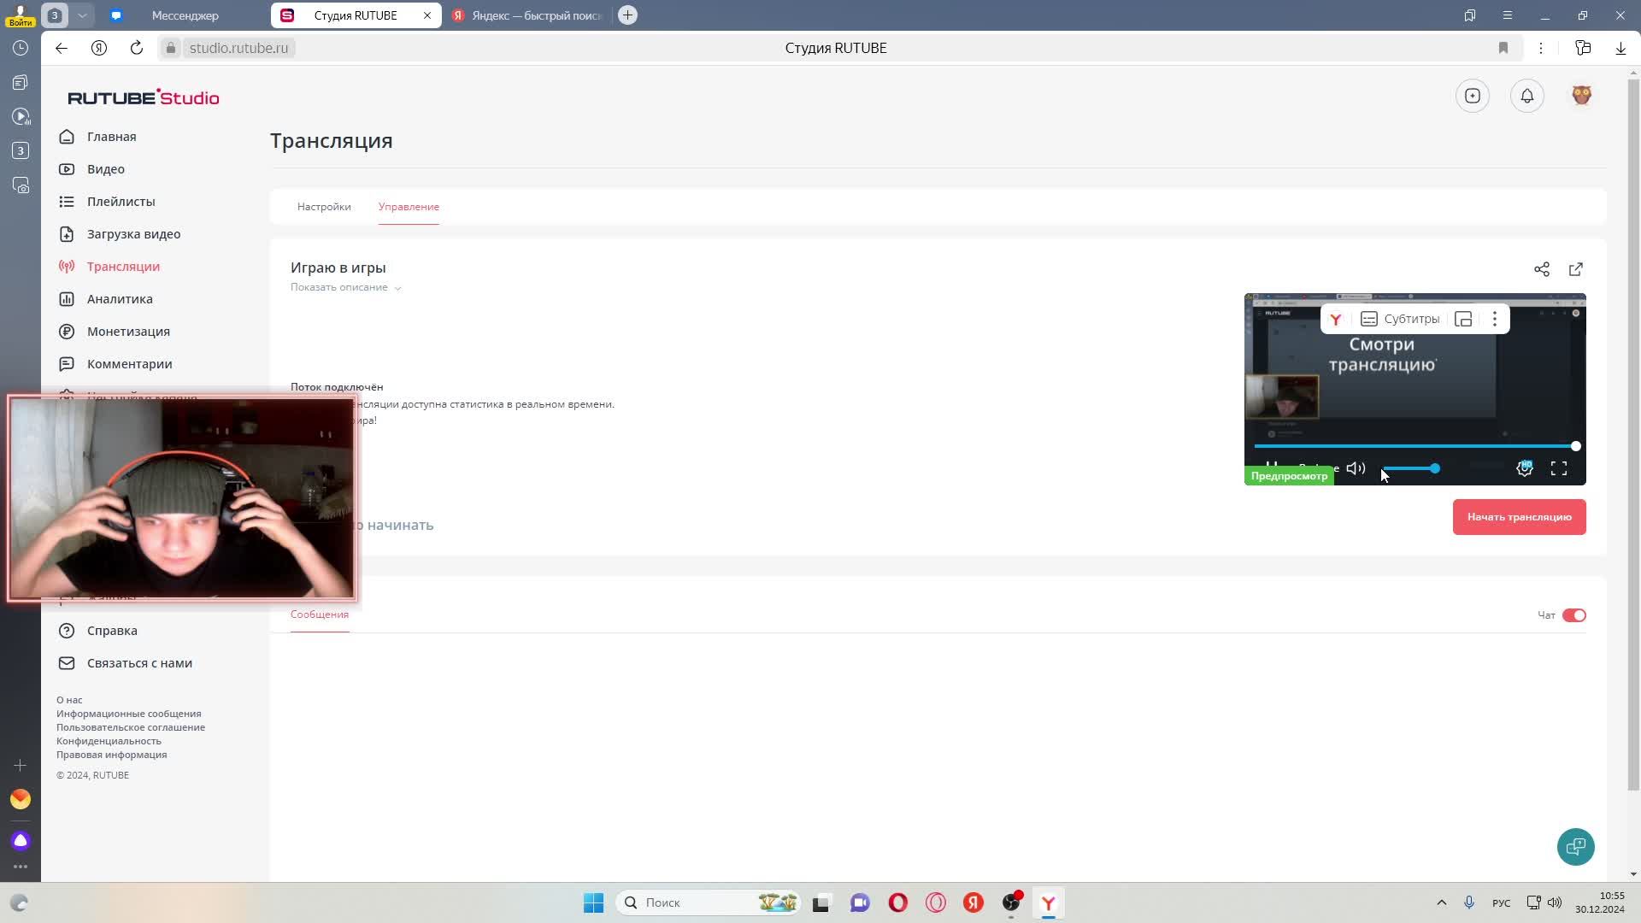
Task: Select the Управление tab
Action: pyautogui.click(x=409, y=207)
